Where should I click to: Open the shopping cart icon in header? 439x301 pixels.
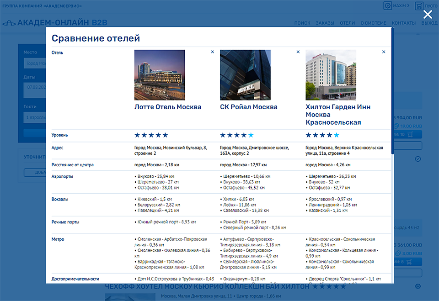click(x=419, y=5)
